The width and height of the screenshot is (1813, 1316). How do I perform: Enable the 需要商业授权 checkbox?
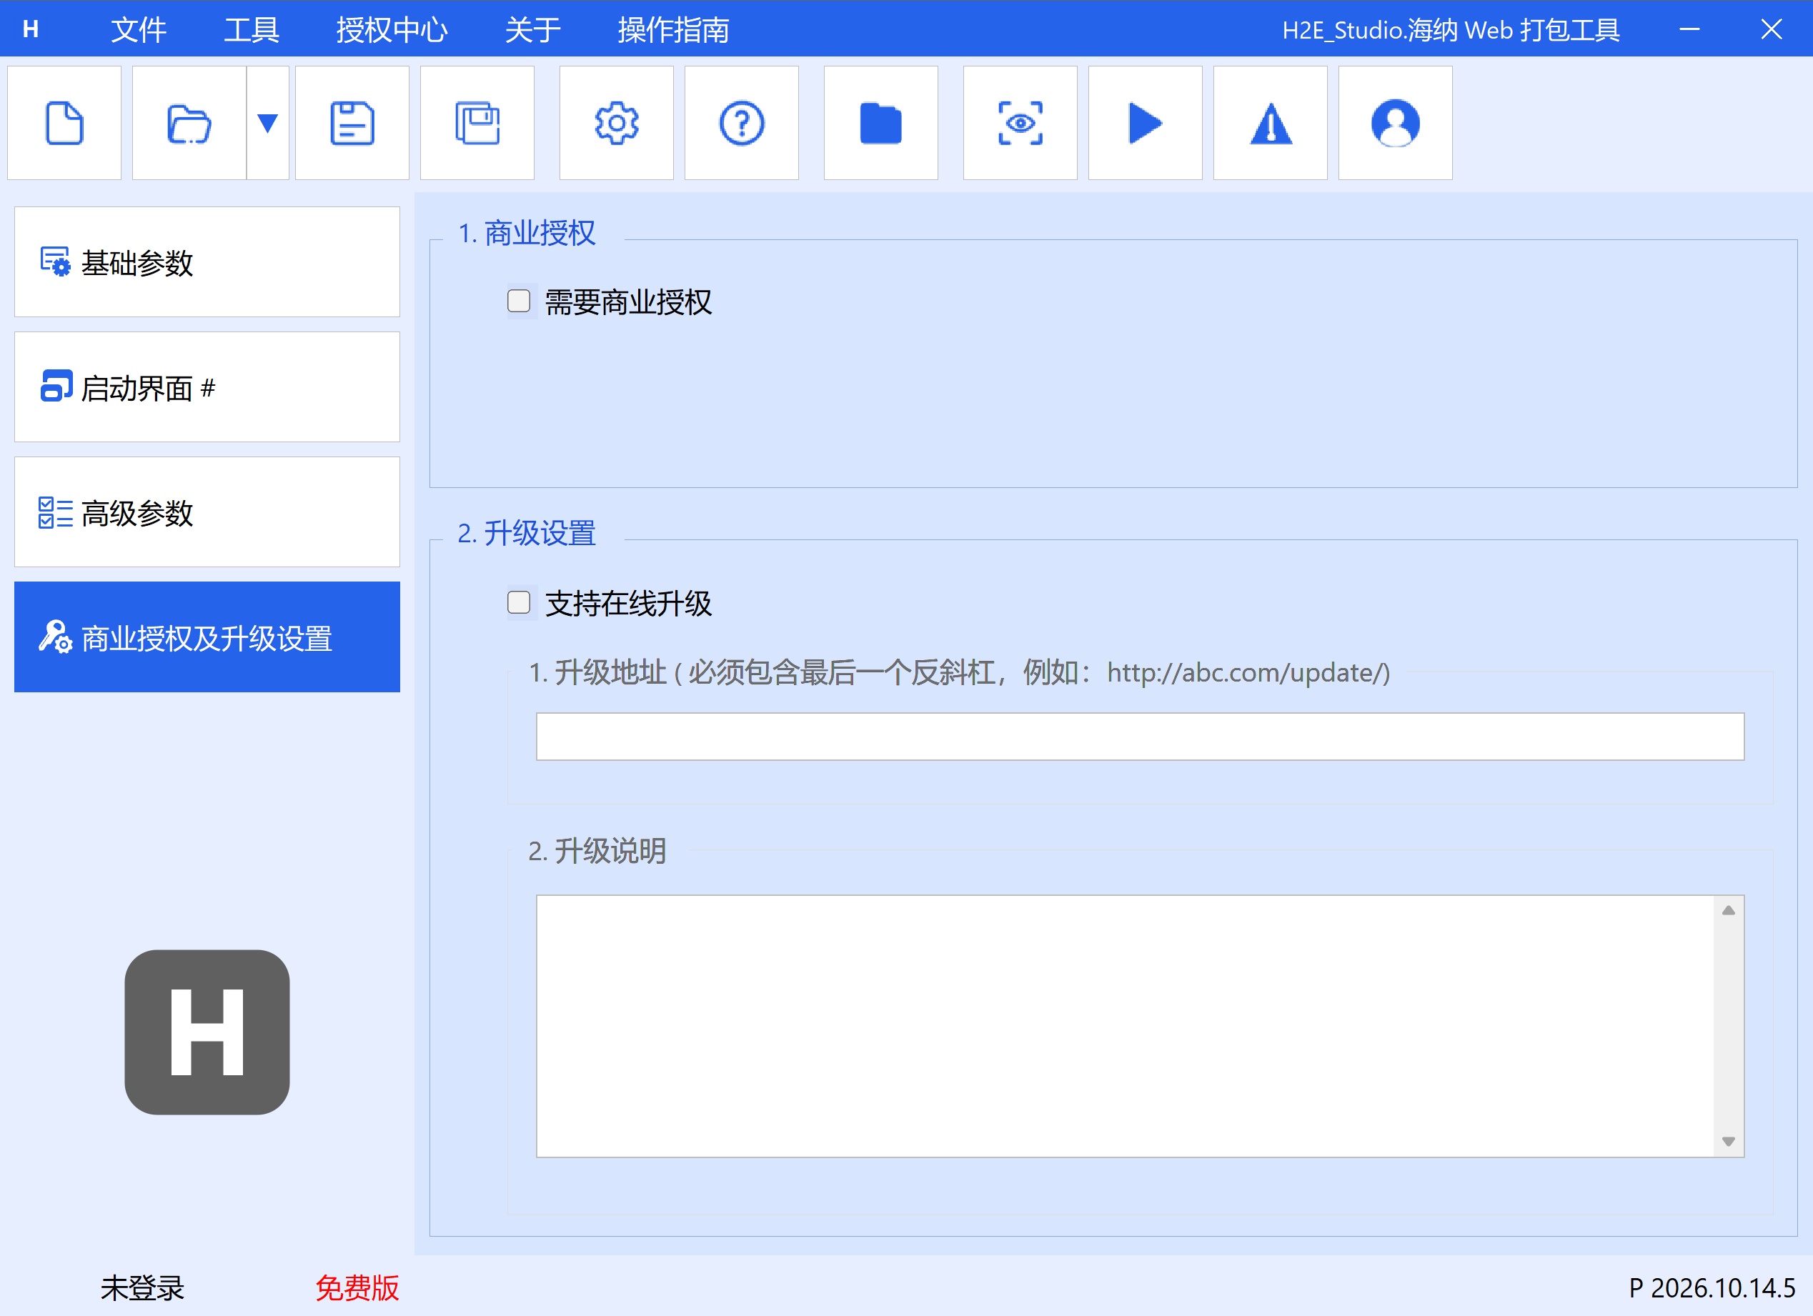(519, 301)
